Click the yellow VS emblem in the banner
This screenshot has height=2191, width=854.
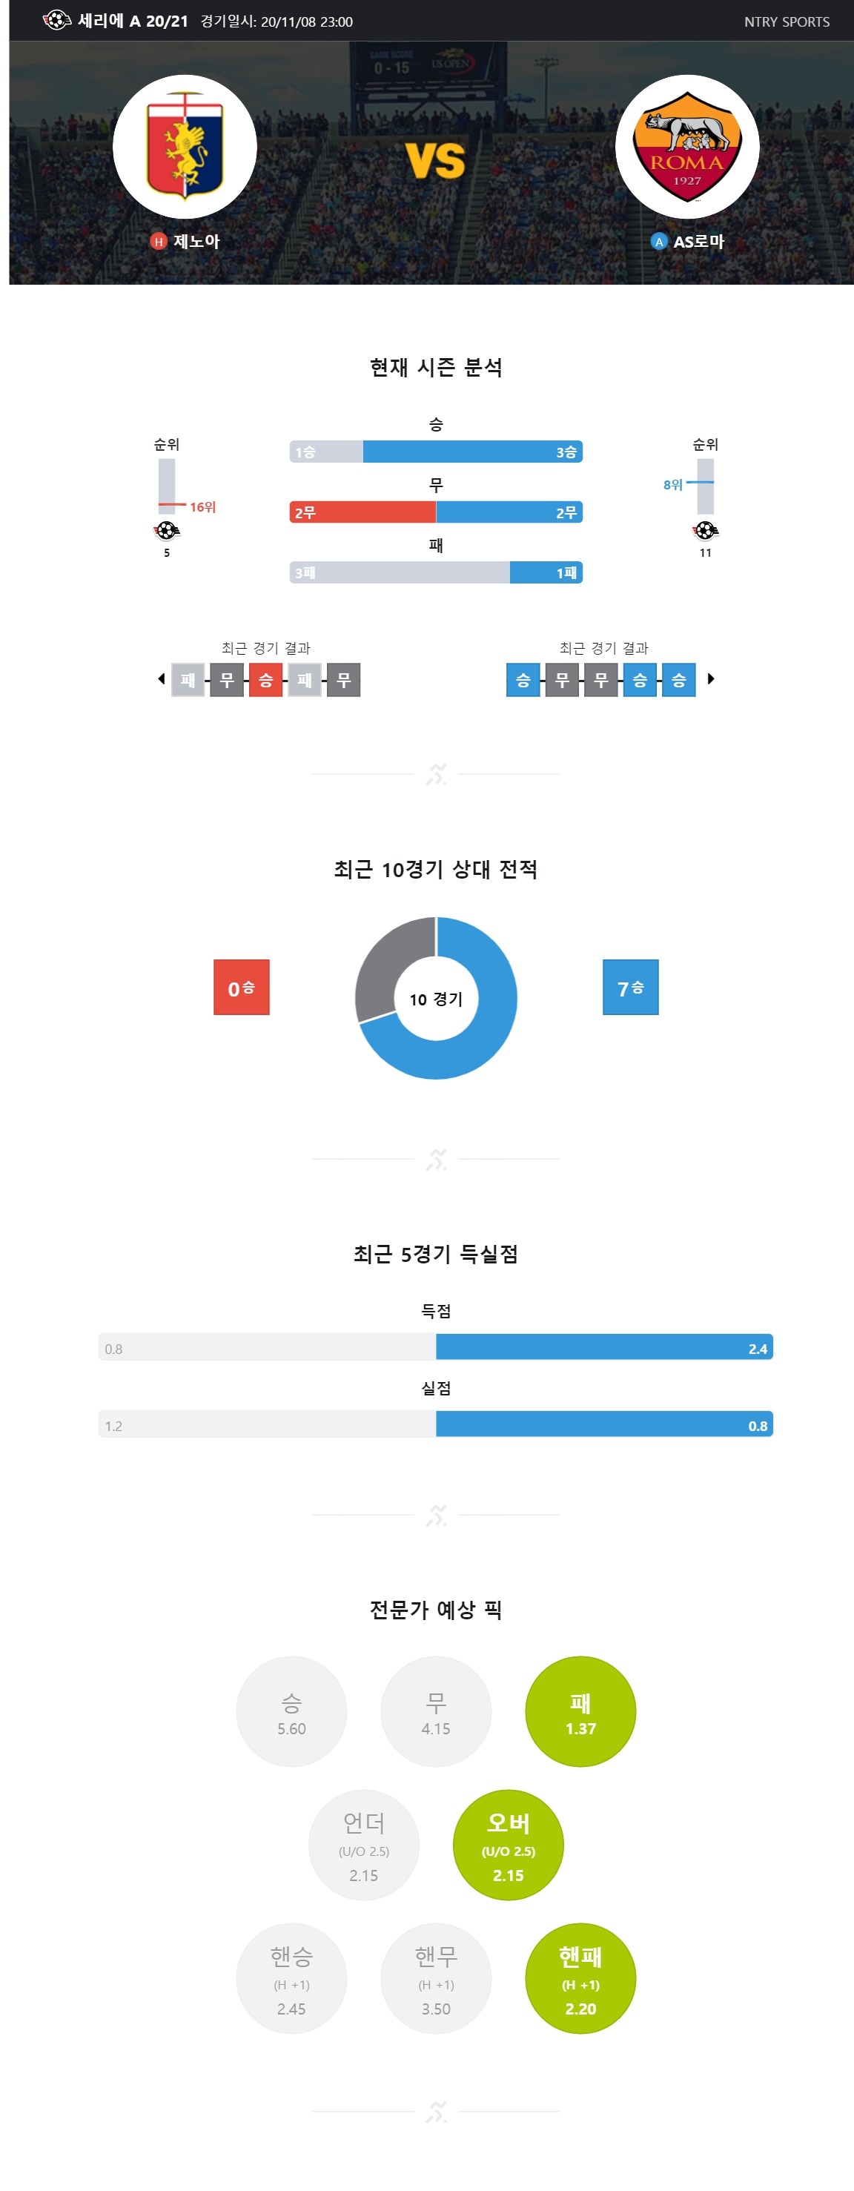[x=435, y=160]
